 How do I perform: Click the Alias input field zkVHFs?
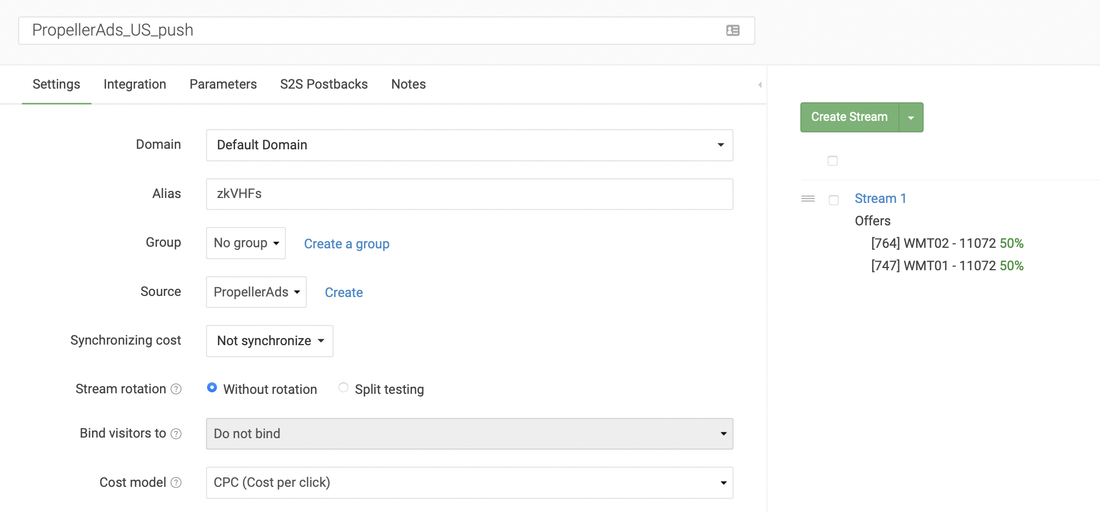pyautogui.click(x=469, y=194)
